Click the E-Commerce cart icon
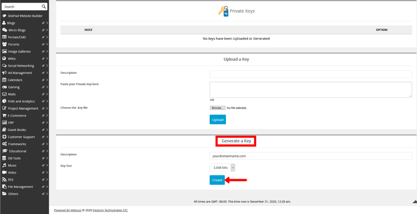Image resolution: width=417 pixels, height=214 pixels. pyautogui.click(x=4, y=115)
